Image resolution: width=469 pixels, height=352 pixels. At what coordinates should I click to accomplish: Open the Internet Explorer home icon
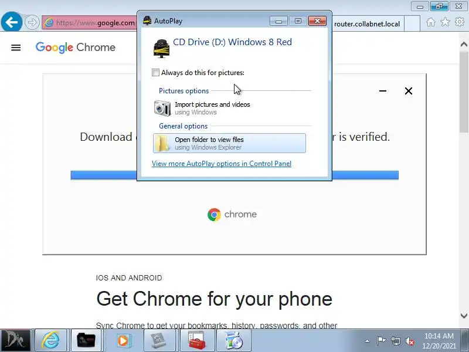coord(431,22)
